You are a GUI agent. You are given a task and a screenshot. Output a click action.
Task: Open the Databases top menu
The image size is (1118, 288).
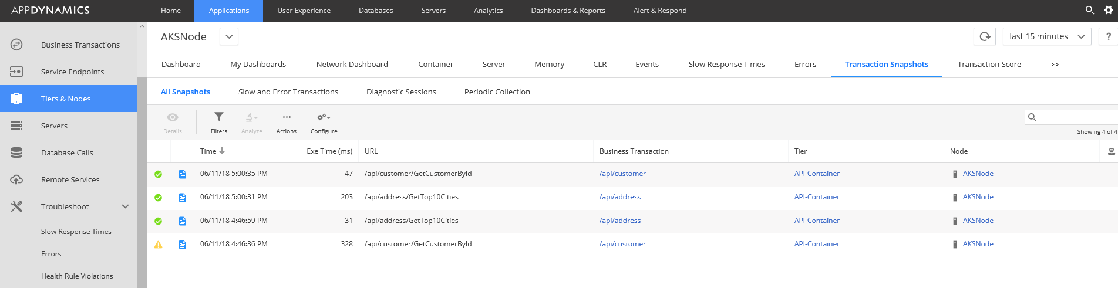[376, 11]
